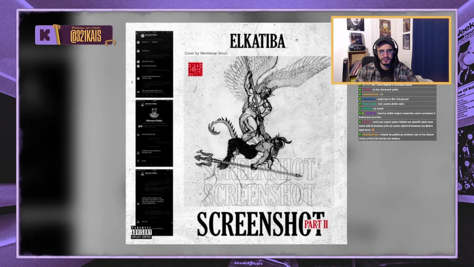Click the streamer webcam feed
474x267 pixels.
(391, 50)
